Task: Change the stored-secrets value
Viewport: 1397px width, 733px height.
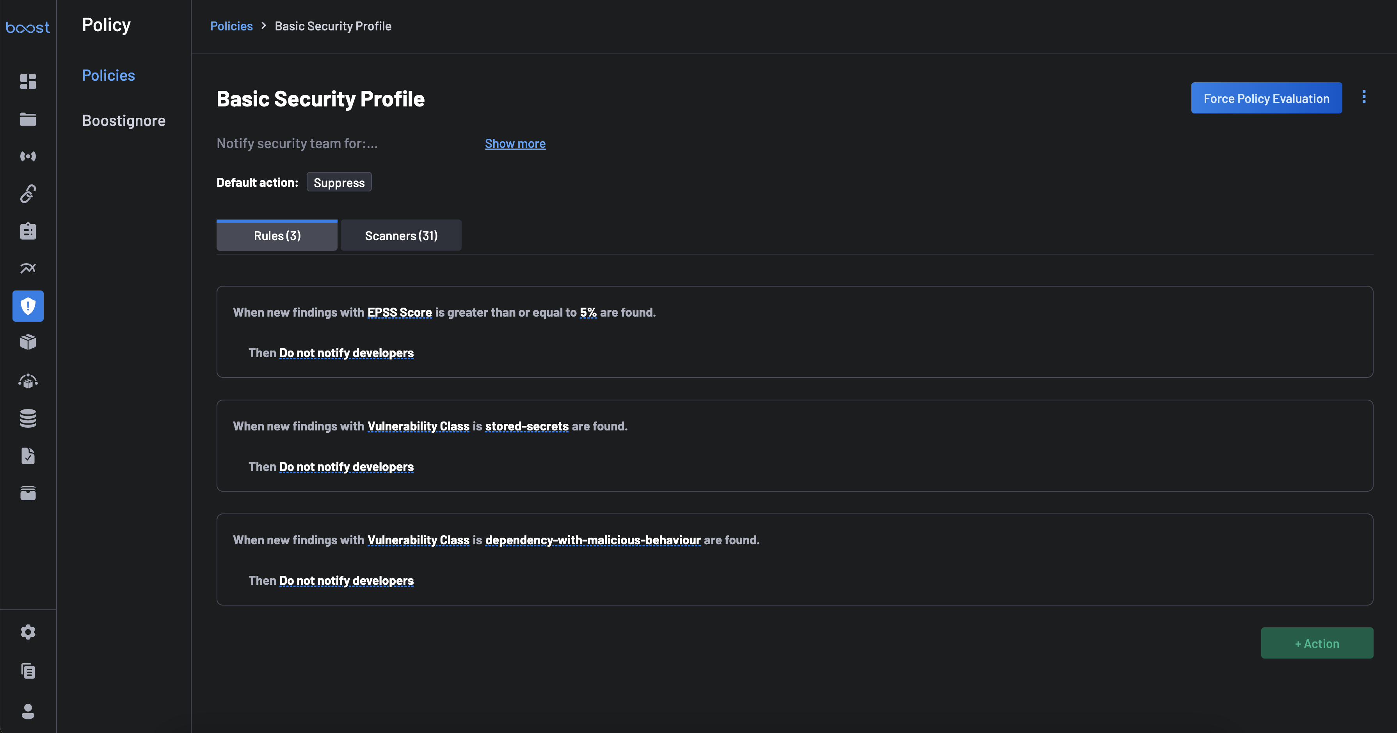Action: click(526, 427)
